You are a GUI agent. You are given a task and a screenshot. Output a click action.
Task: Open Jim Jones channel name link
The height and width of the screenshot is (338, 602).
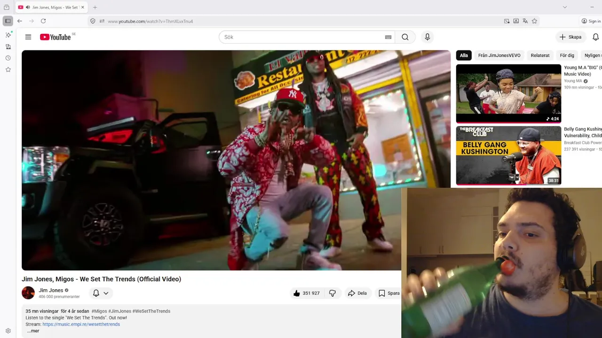[51, 290]
